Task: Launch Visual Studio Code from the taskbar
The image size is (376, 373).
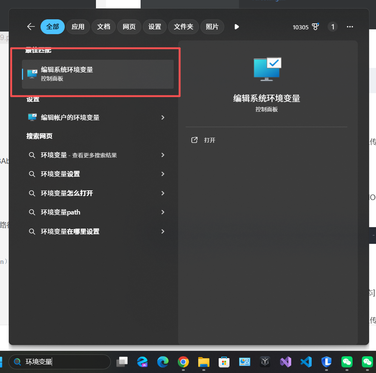Action: [306, 361]
